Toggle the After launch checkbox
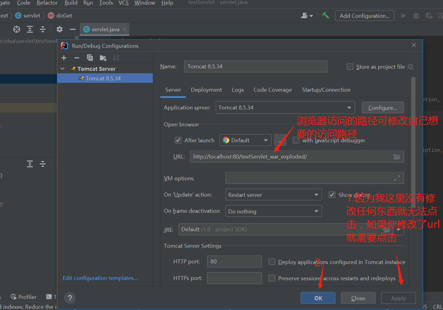The height and width of the screenshot is (310, 443). tap(178, 140)
